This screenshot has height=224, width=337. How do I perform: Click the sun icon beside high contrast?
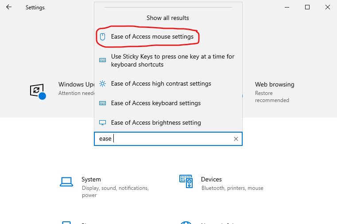(103, 84)
